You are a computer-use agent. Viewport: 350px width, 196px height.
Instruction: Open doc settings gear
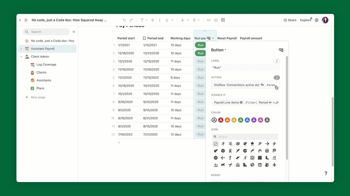pyautogui.click(x=316, y=20)
